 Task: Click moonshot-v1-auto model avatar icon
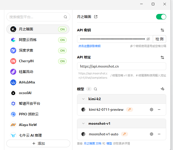coord(83,134)
